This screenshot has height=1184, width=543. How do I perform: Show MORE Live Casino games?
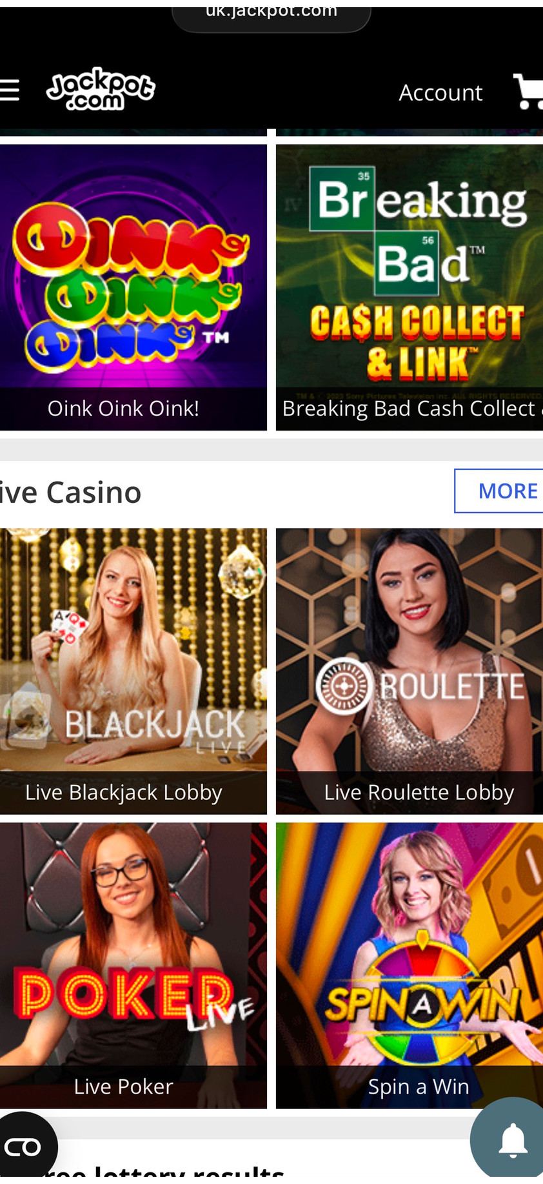pos(499,491)
